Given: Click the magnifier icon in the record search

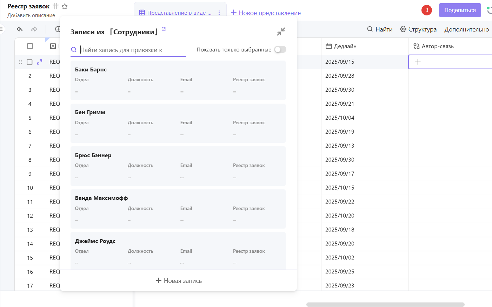Looking at the screenshot, I should point(74,50).
